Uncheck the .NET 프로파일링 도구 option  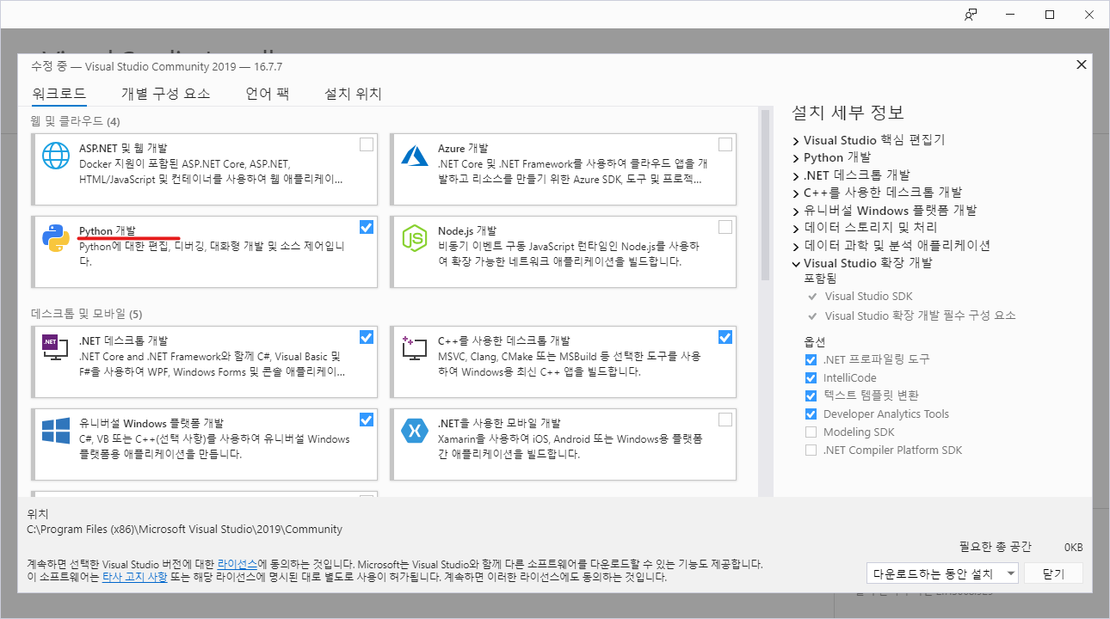click(811, 359)
